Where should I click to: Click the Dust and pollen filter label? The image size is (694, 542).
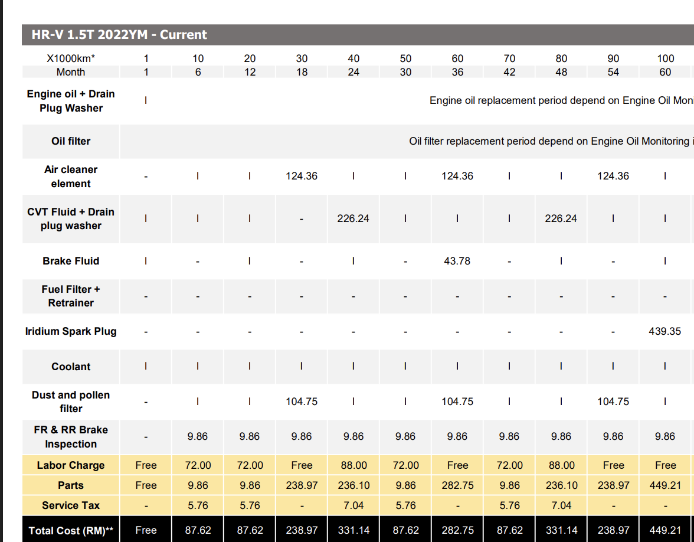coord(71,401)
